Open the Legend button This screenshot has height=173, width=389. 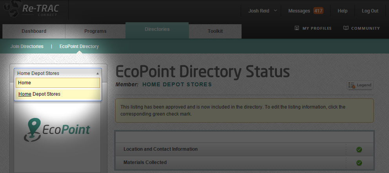(360, 85)
